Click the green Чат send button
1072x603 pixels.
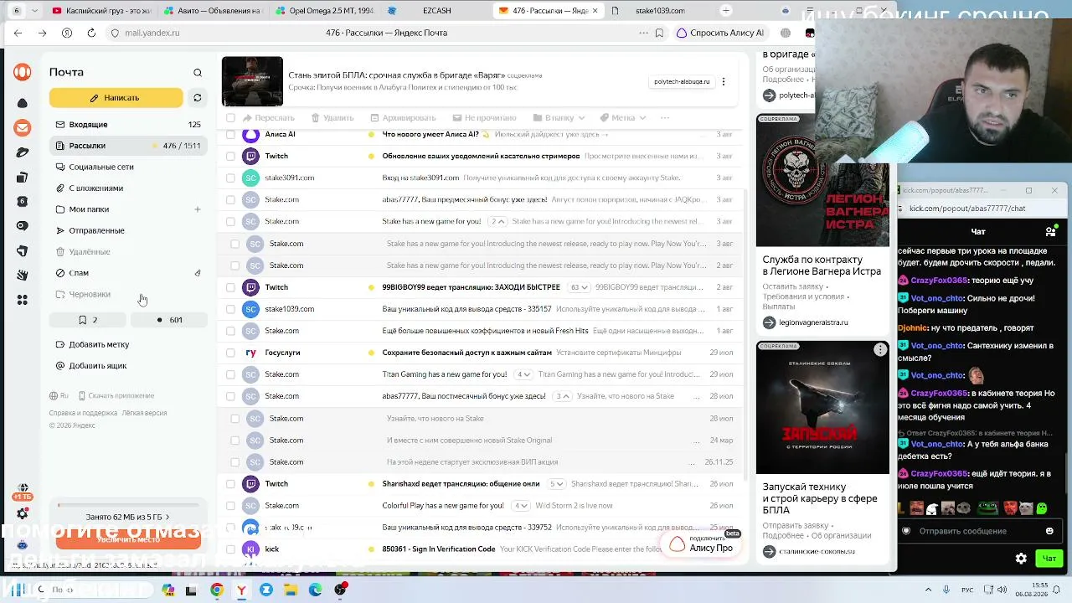coord(1049,558)
